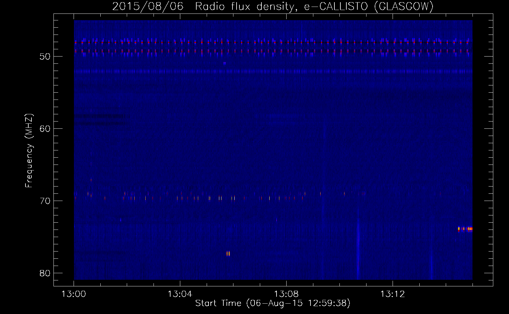Click the "Start Time (06-Aug-15 12:59:38)" label
This screenshot has height=314, width=509.
tap(273, 303)
